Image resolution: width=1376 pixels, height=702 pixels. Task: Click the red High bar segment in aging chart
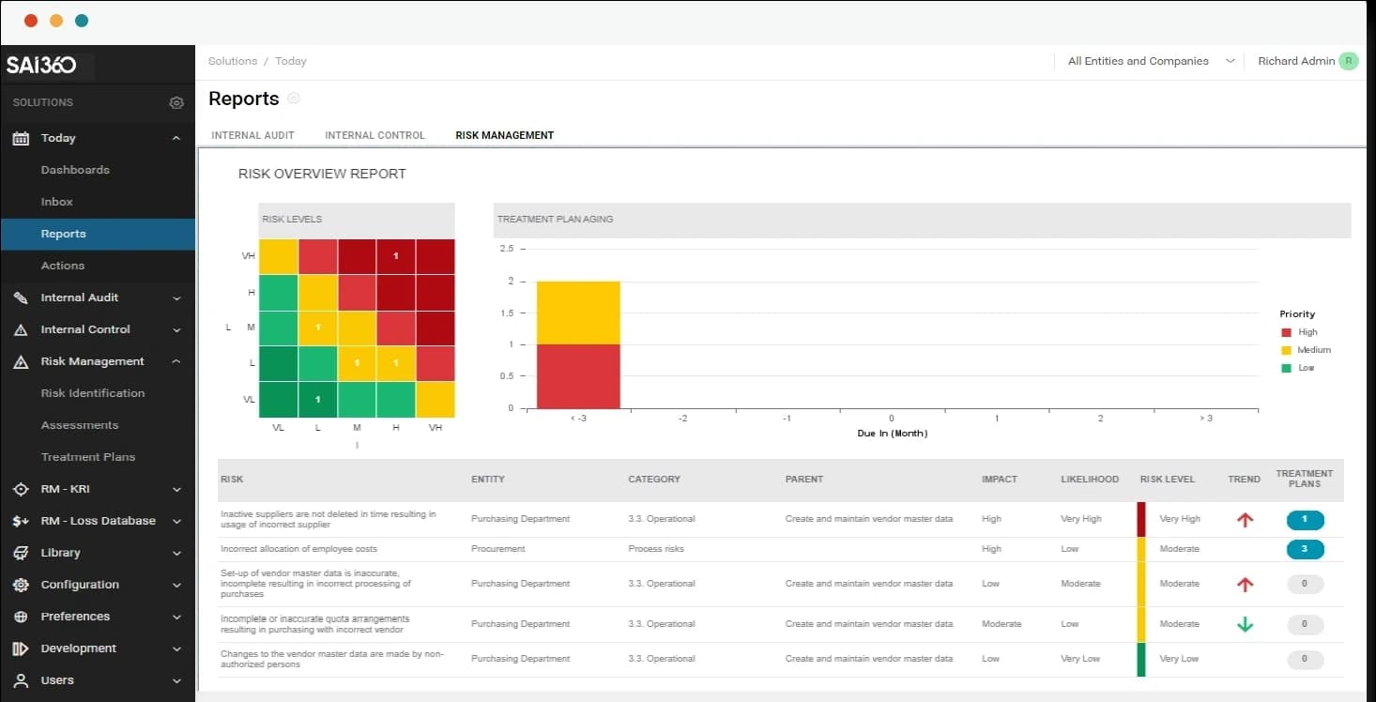click(578, 376)
